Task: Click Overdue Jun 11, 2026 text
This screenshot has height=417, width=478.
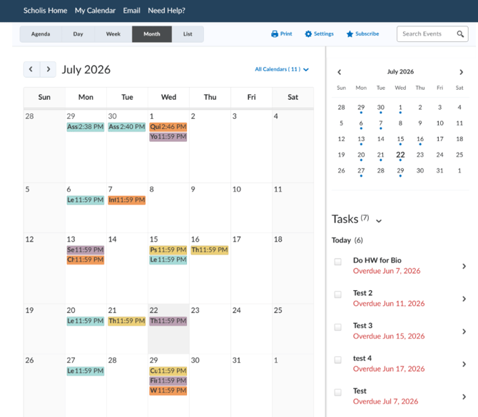Action: [x=389, y=304]
